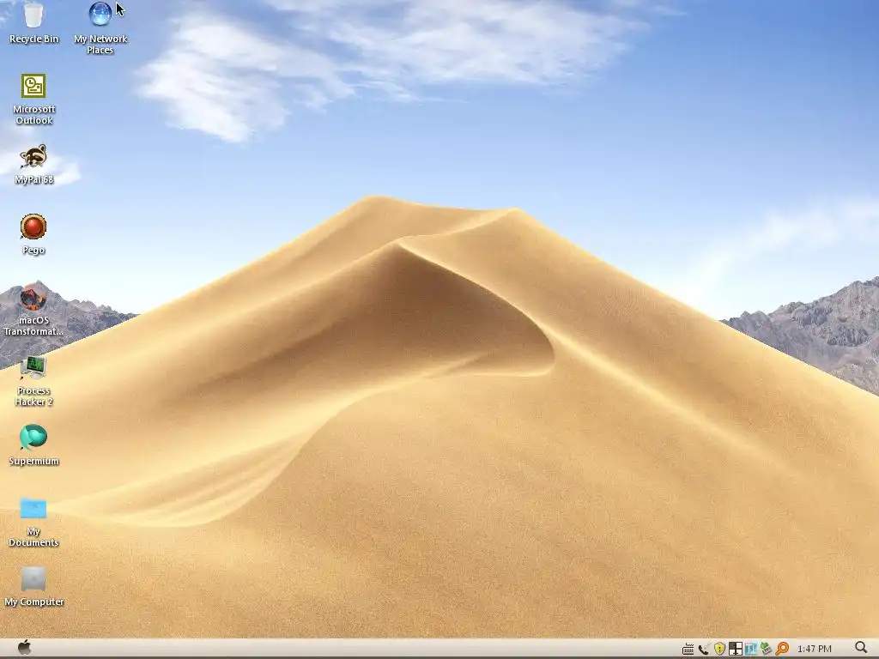Select the MyPal 68 raccoon icon
The height and width of the screenshot is (659, 879).
pyautogui.click(x=33, y=156)
